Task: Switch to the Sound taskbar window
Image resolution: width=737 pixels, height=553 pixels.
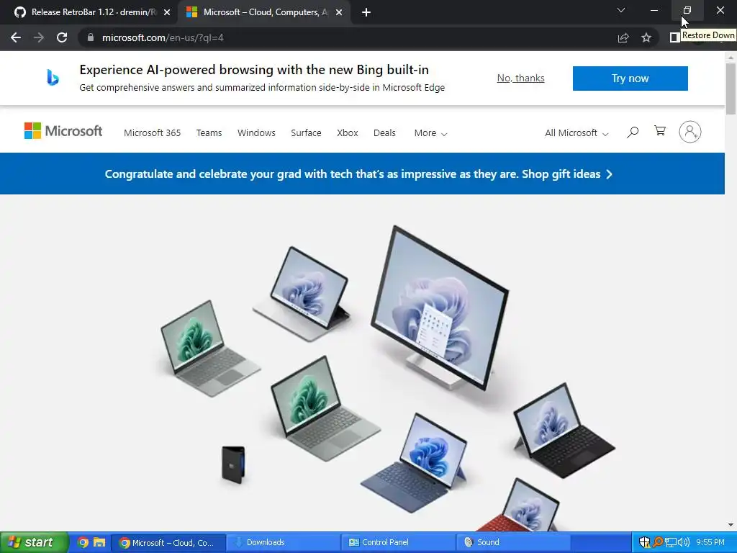Action: [514, 543]
